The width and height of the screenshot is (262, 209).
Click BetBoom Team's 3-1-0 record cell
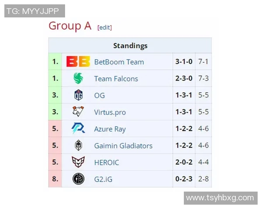click(184, 62)
